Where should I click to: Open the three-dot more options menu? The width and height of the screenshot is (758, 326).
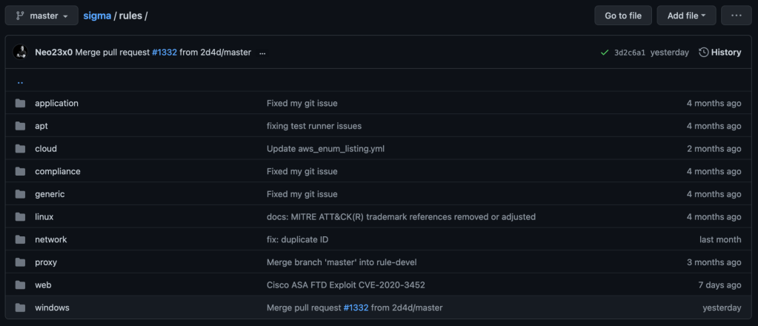pos(736,16)
